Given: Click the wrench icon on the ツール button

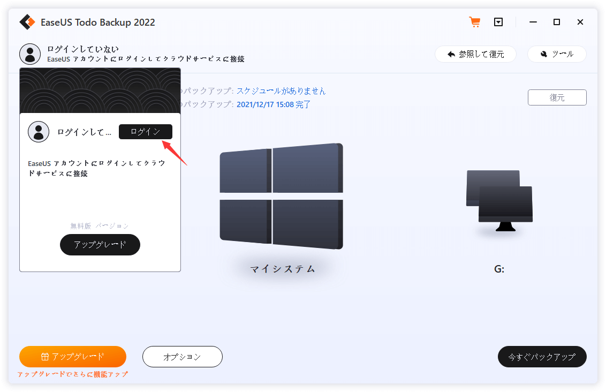Looking at the screenshot, I should [544, 54].
